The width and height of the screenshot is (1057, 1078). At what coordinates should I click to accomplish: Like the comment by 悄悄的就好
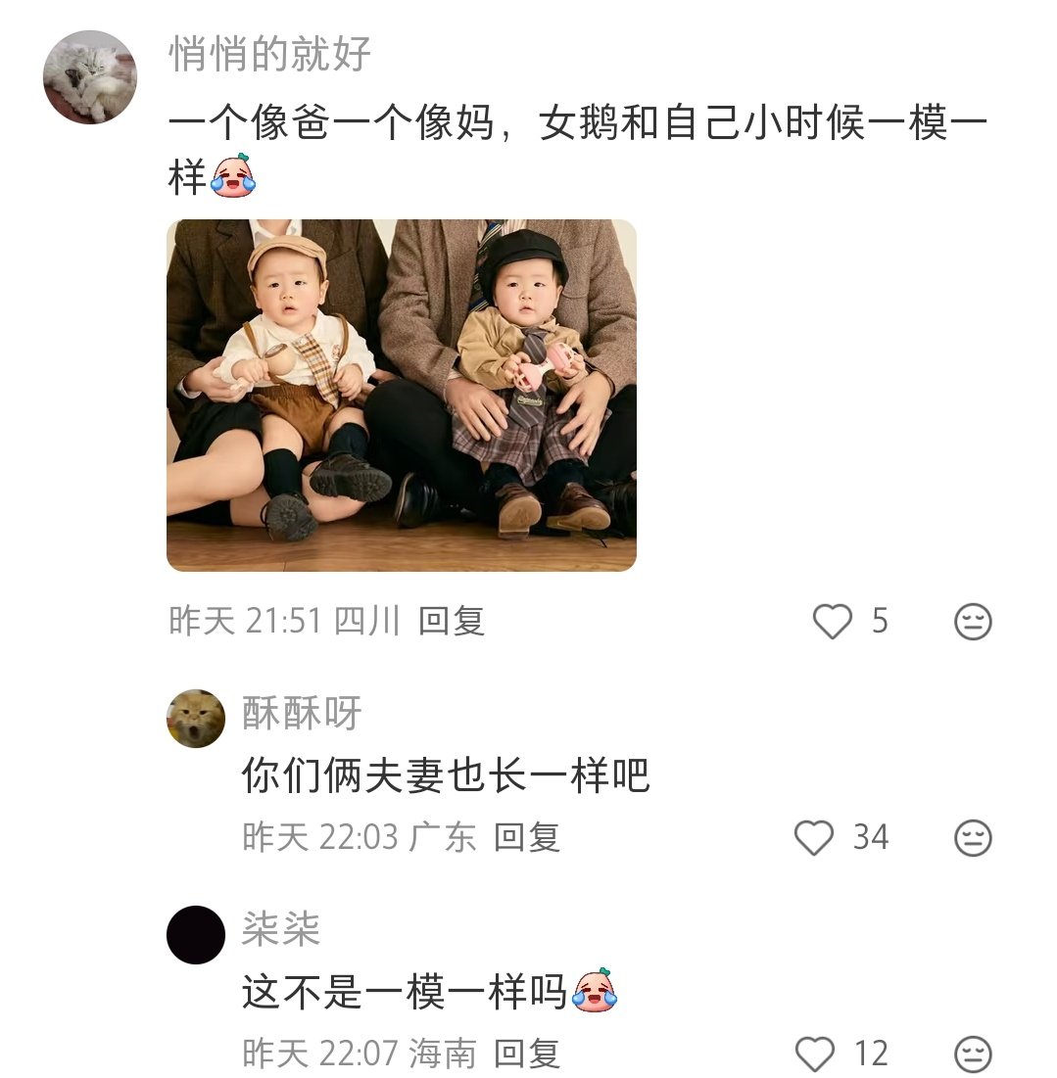(832, 621)
